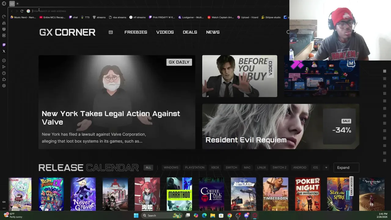The height and width of the screenshot is (220, 391).
Task: Open the Windows Start menu
Action: pos(136,215)
